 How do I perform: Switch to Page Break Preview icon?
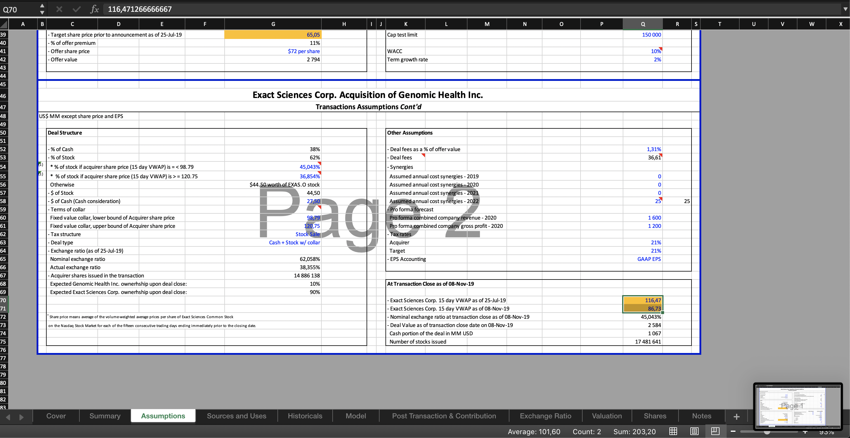715,431
